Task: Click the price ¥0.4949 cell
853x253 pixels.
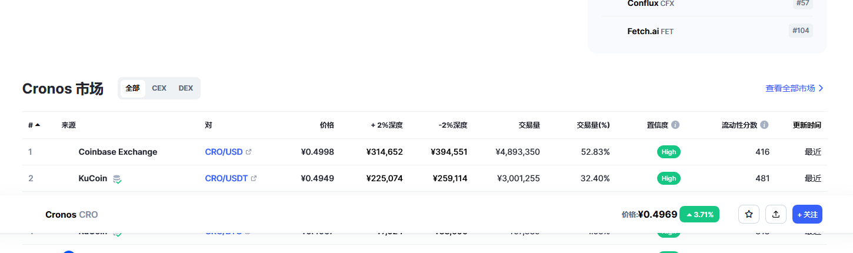Action: 317,178
